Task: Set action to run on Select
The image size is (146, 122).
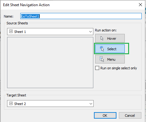Action: point(110,49)
